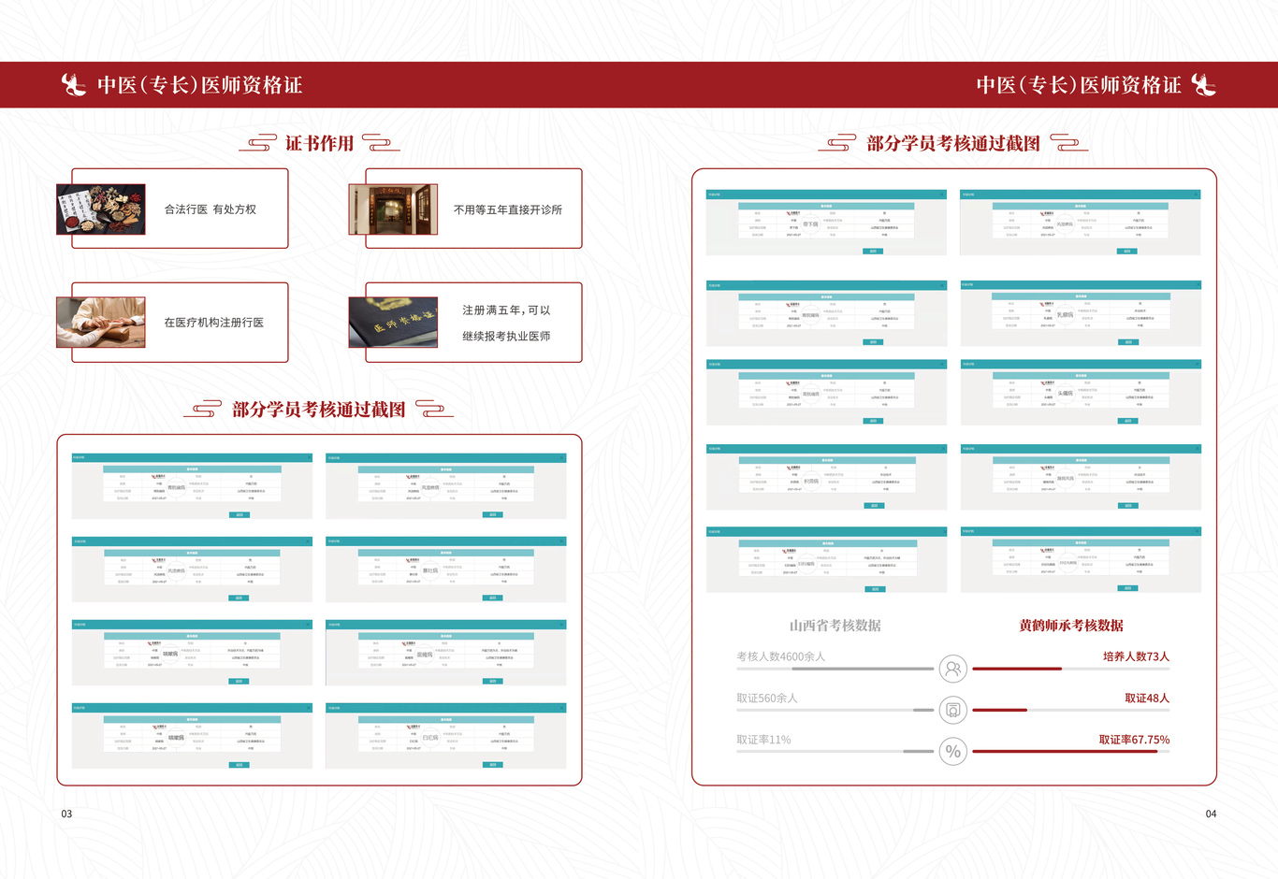Screen dimensions: 1278x879
Task: Click page number 03
Action: pos(66,814)
